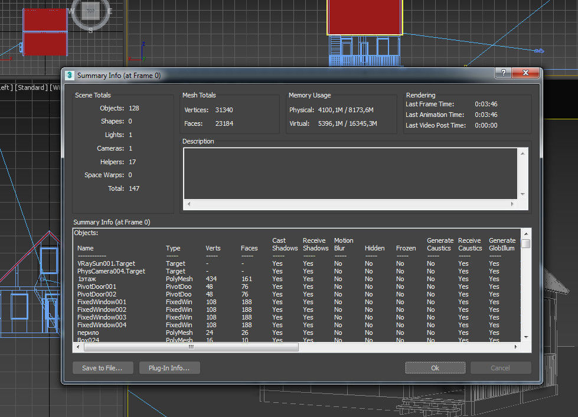Click the Verts column header
The height and width of the screenshot is (417, 578).
click(x=213, y=248)
